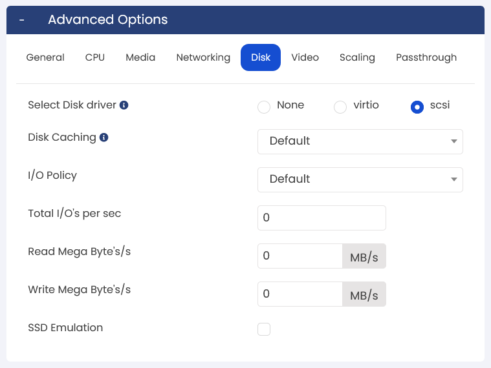Focus the Total I/O's per sec field

[322, 218]
